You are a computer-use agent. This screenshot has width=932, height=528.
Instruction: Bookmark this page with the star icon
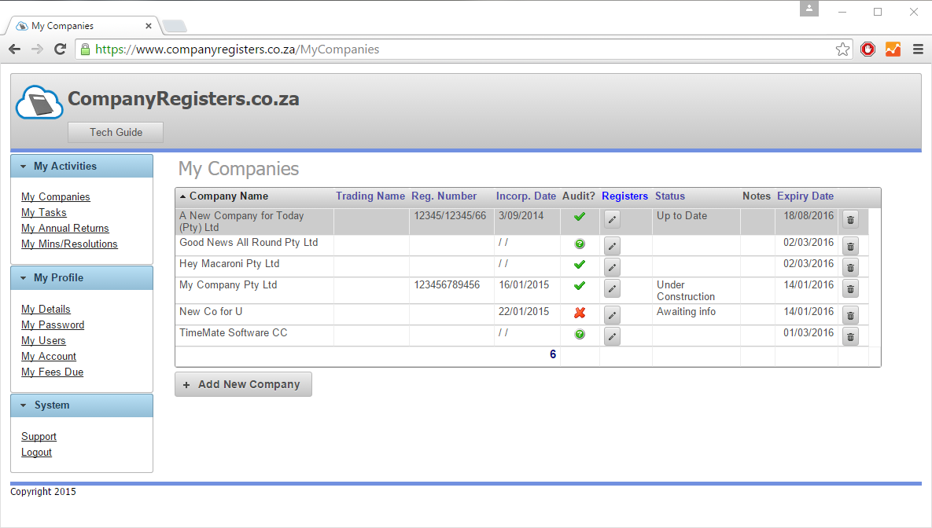(842, 49)
